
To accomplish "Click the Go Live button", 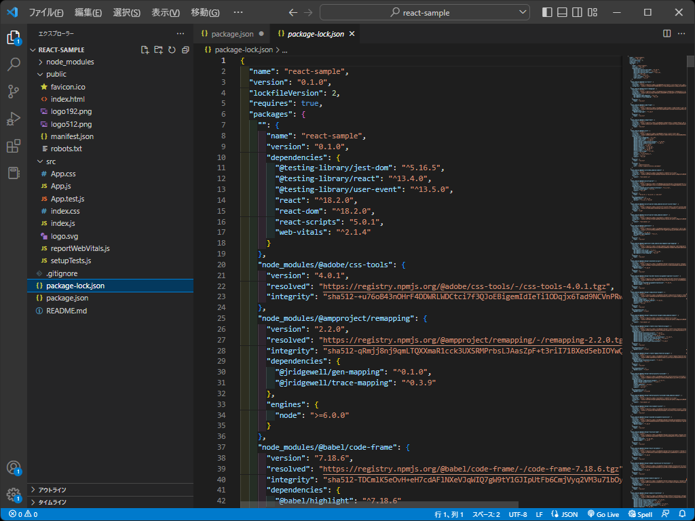I will [x=603, y=514].
